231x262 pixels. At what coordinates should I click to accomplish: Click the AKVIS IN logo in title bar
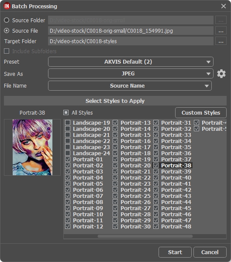click(x=7, y=6)
